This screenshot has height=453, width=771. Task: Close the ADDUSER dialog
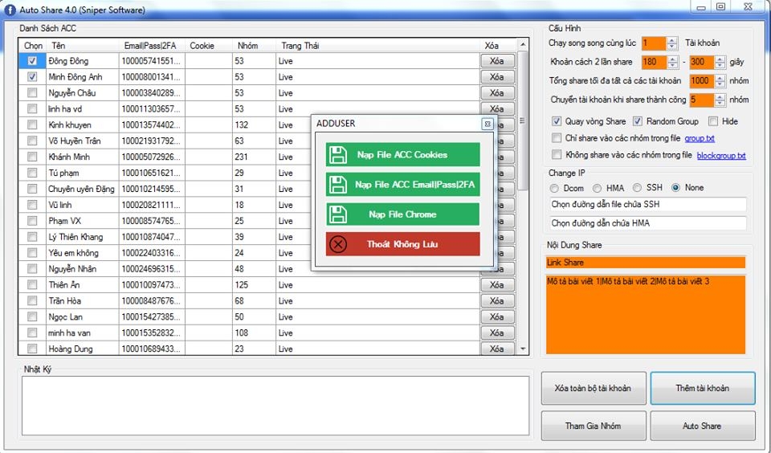tap(487, 124)
